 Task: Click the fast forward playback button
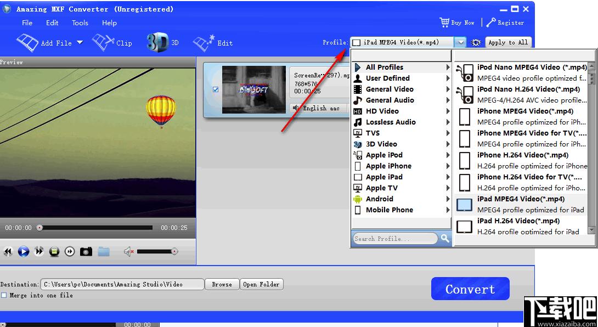point(39,251)
